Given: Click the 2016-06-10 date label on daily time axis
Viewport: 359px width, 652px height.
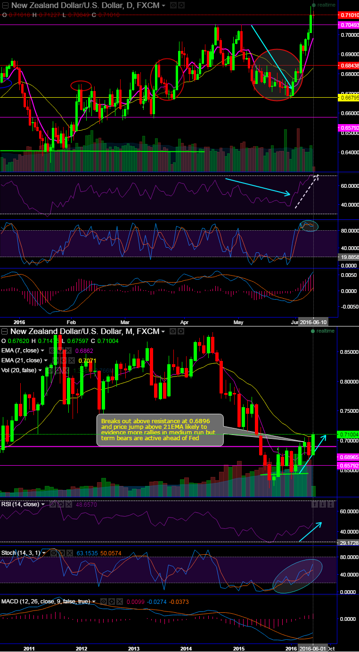Looking at the screenshot, I should pos(314,321).
